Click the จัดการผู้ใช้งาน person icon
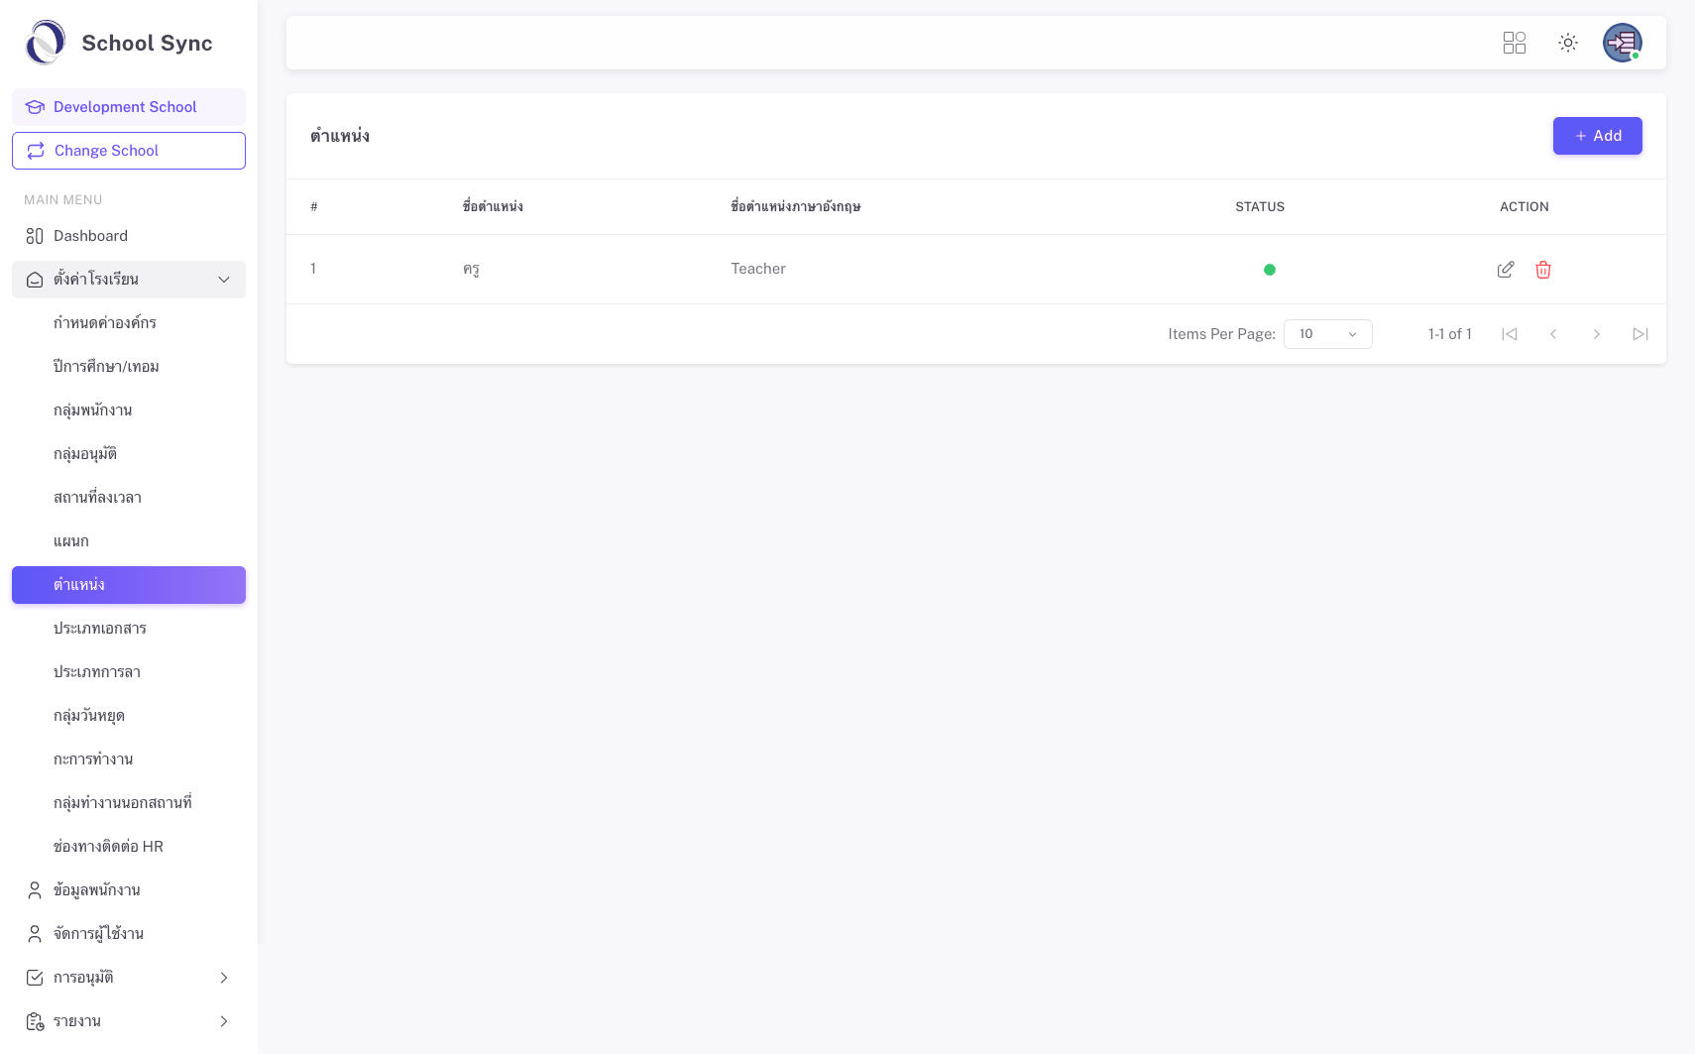Image resolution: width=1695 pixels, height=1054 pixels. [35, 934]
